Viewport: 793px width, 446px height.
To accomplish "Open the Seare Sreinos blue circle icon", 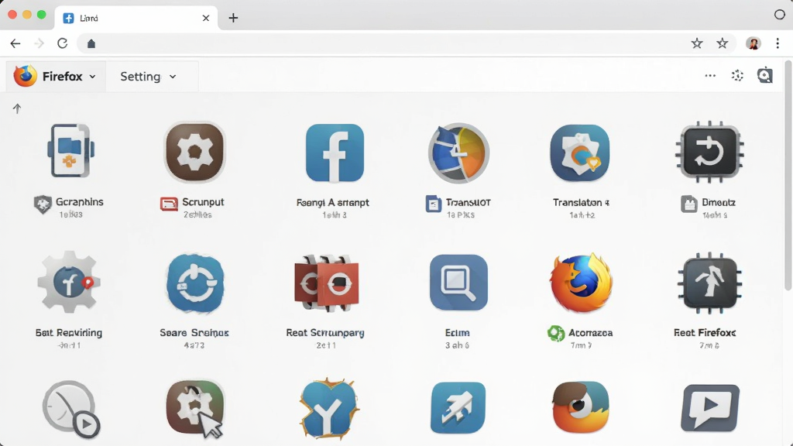I will (195, 283).
